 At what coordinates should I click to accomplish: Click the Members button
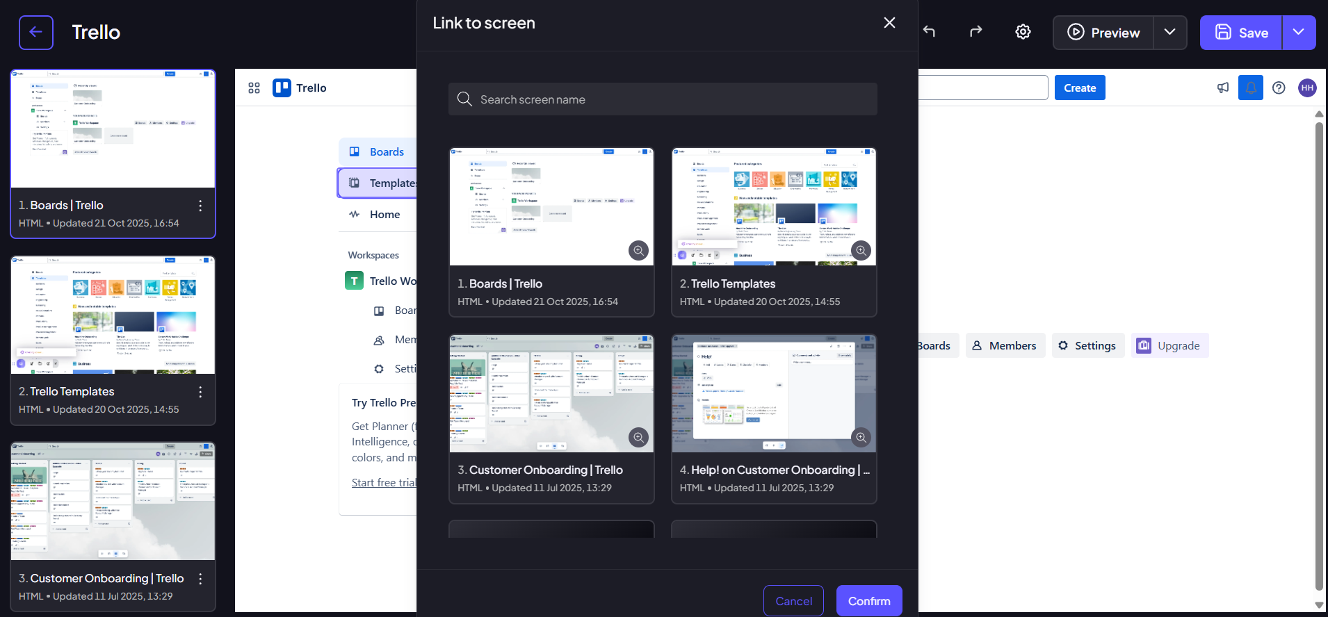coord(1005,345)
